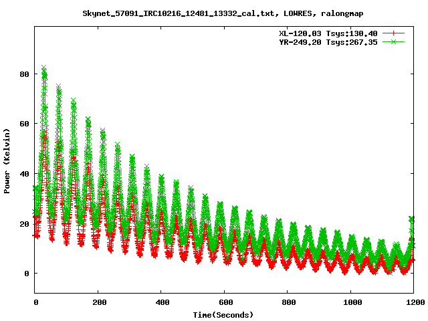This screenshot has width=428, height=321.
Task: Select the XL-120.03 Tsys:130.40 legend entry
Action: coord(328,33)
